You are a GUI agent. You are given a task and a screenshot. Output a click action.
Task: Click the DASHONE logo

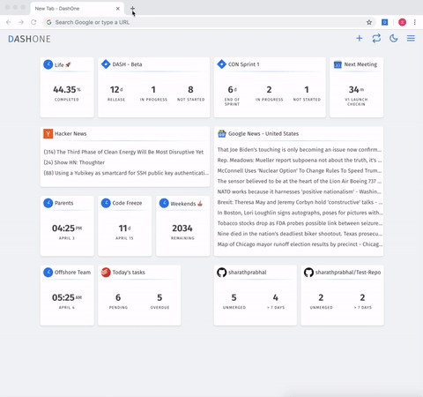tap(29, 39)
